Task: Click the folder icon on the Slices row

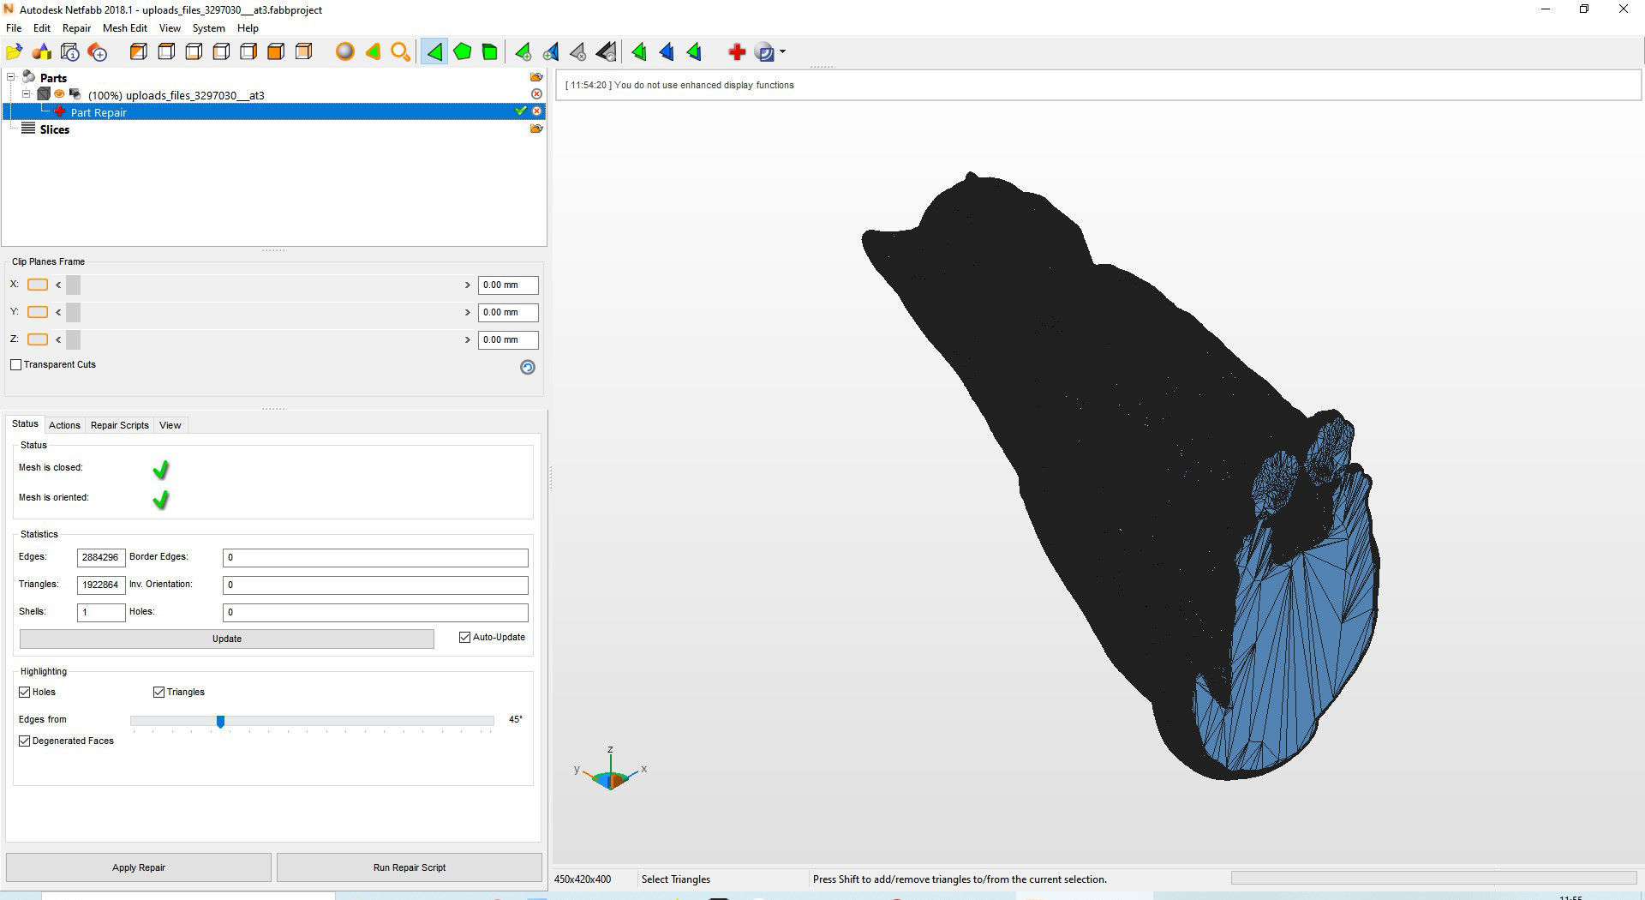Action: [x=536, y=129]
